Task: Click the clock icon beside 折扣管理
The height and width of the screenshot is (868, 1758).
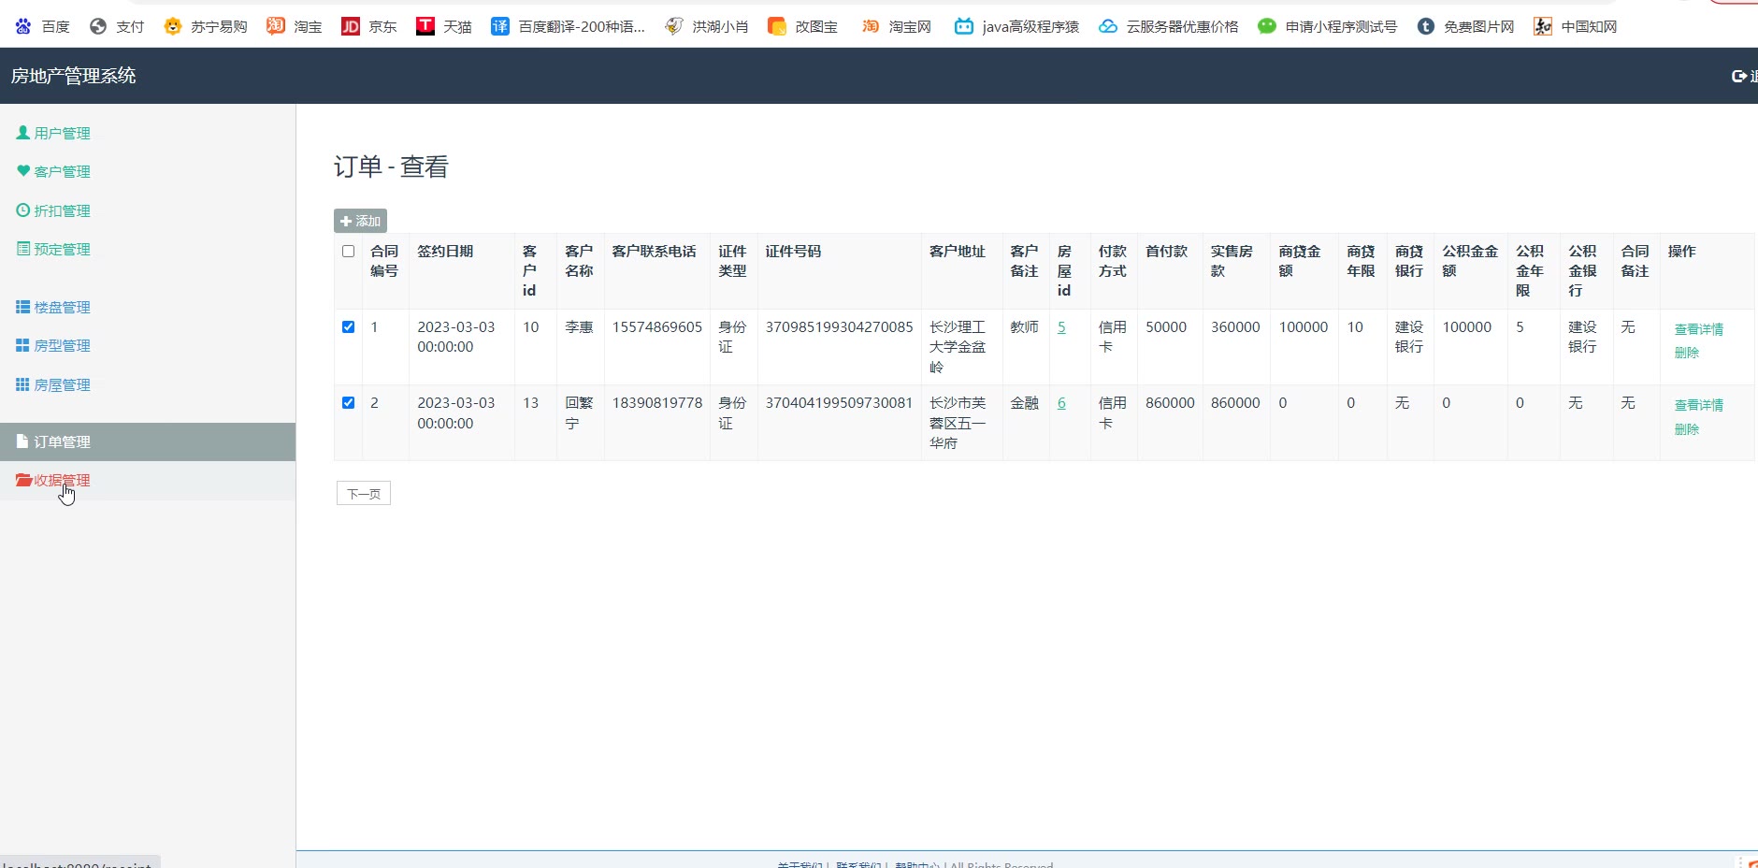Action: [23, 210]
